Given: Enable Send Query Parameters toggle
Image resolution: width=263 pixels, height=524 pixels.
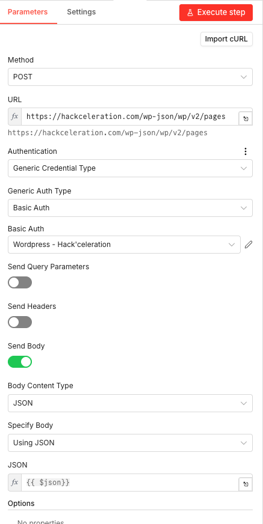Looking at the screenshot, I should pyautogui.click(x=20, y=282).
